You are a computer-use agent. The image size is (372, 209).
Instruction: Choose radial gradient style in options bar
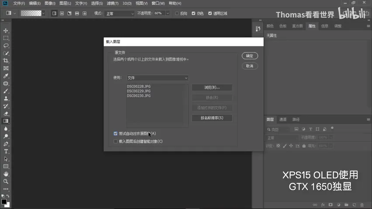(x=62, y=13)
